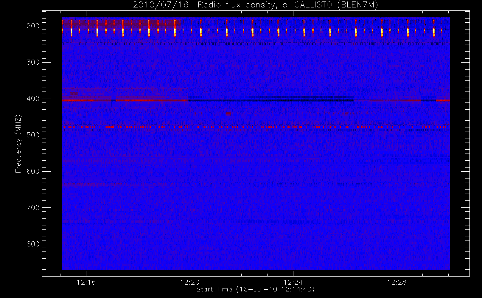Click the 12:20 time tick label
Viewport: 482px width, 298px height.
tap(190, 282)
